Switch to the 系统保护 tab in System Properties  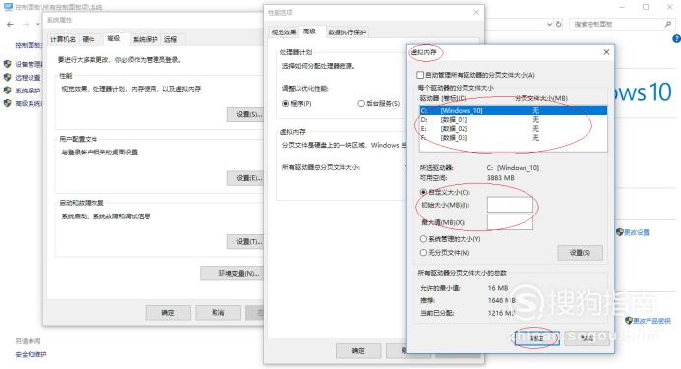coord(145,39)
